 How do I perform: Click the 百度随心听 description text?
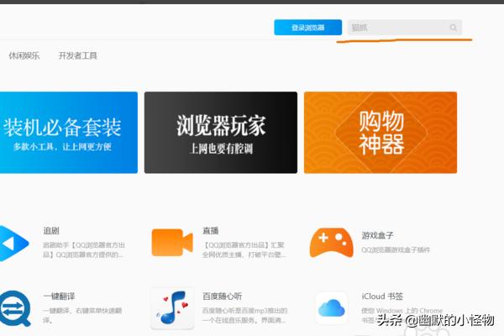pos(244,316)
